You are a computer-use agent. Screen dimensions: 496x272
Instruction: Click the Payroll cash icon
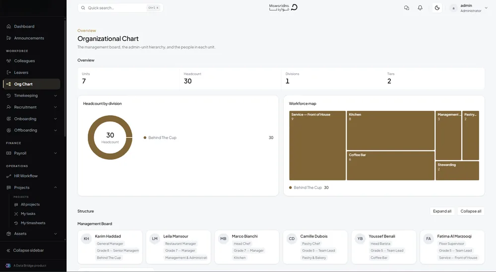8,153
